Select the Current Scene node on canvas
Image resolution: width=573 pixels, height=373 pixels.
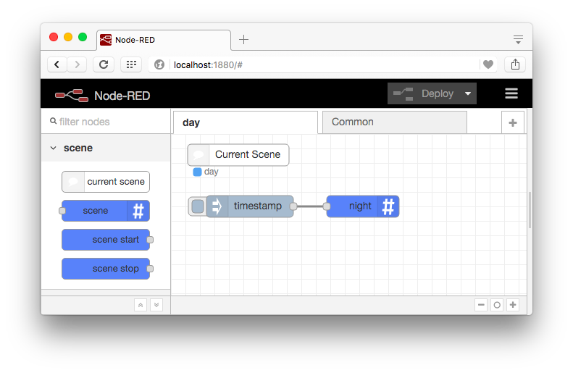238,155
